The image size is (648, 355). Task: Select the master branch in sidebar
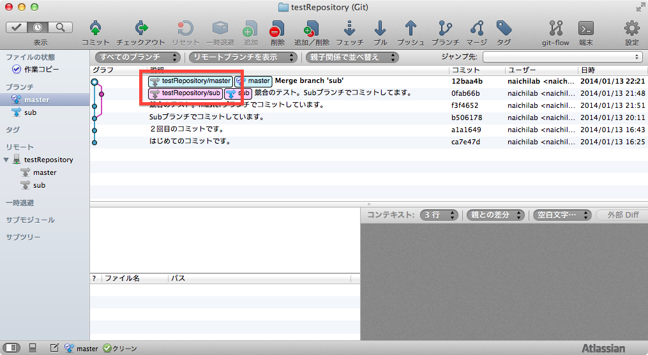pyautogui.click(x=45, y=100)
